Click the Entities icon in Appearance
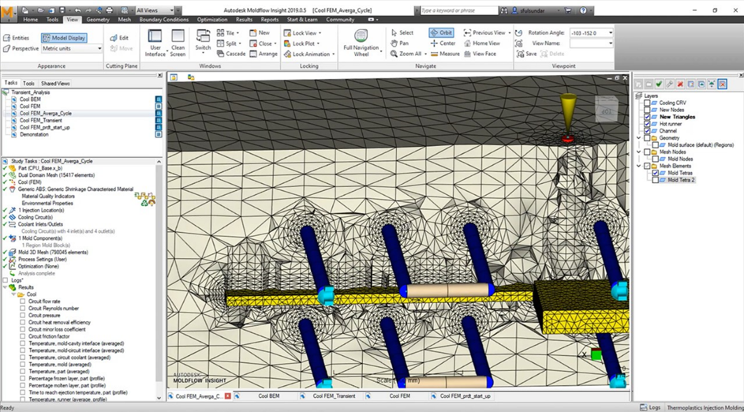 pos(6,38)
